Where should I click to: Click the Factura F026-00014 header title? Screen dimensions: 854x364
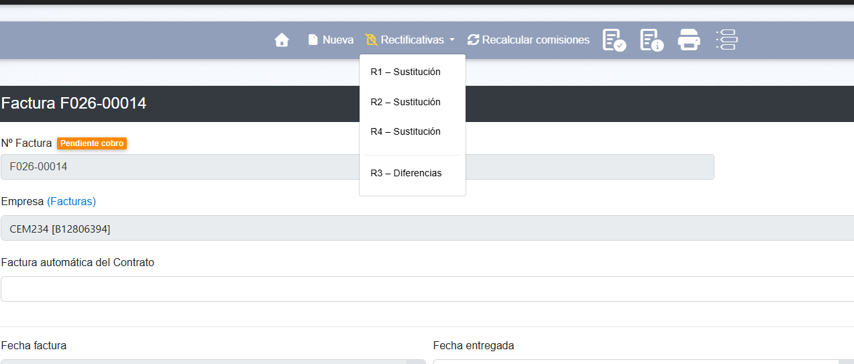[74, 103]
